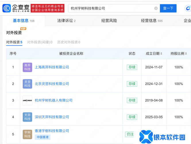Click the 天羿科技 company logo icon
The image size is (191, 144).
coord(27,117)
